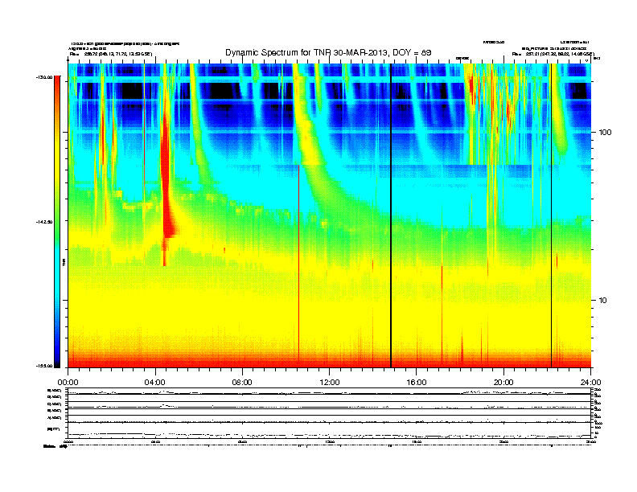Click the 20:00 time axis label

point(503,383)
